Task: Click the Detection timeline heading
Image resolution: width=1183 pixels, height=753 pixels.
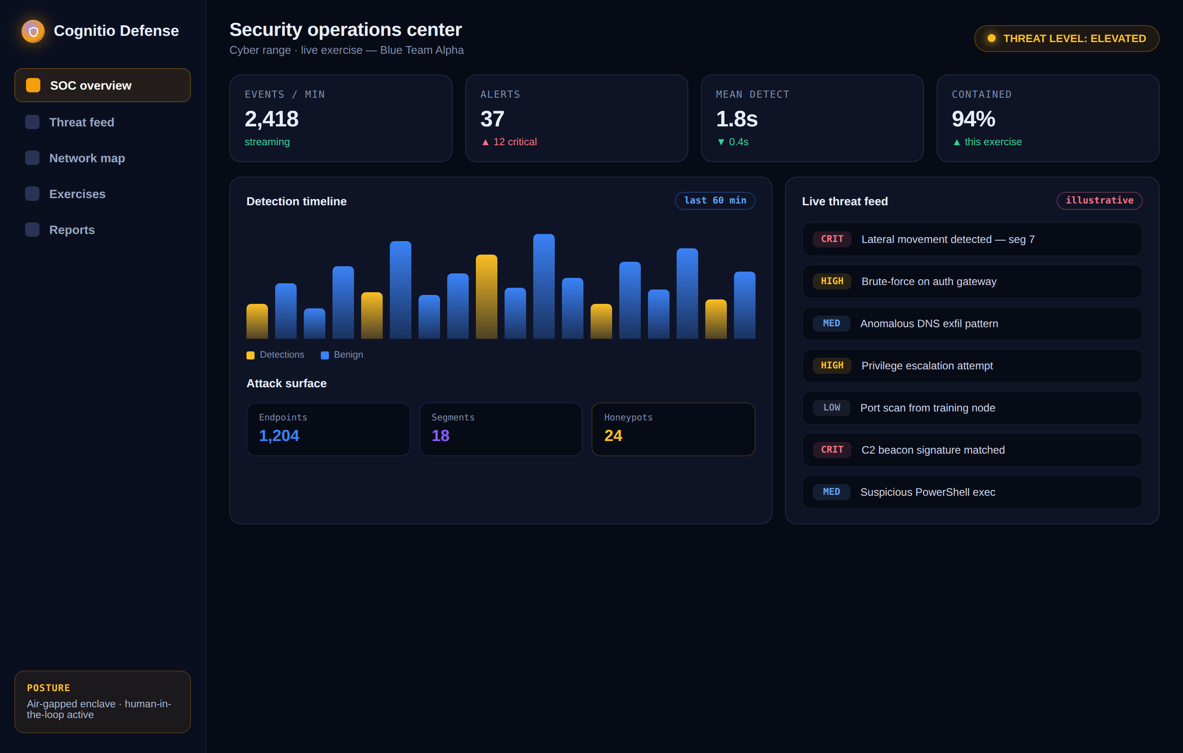Action: [x=296, y=202]
